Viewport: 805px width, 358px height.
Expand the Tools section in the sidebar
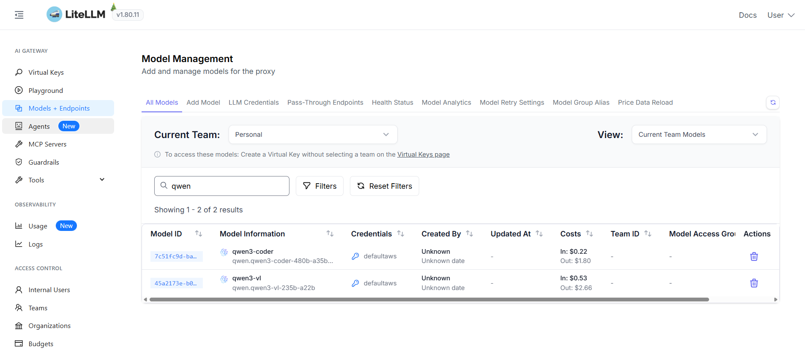pos(102,180)
